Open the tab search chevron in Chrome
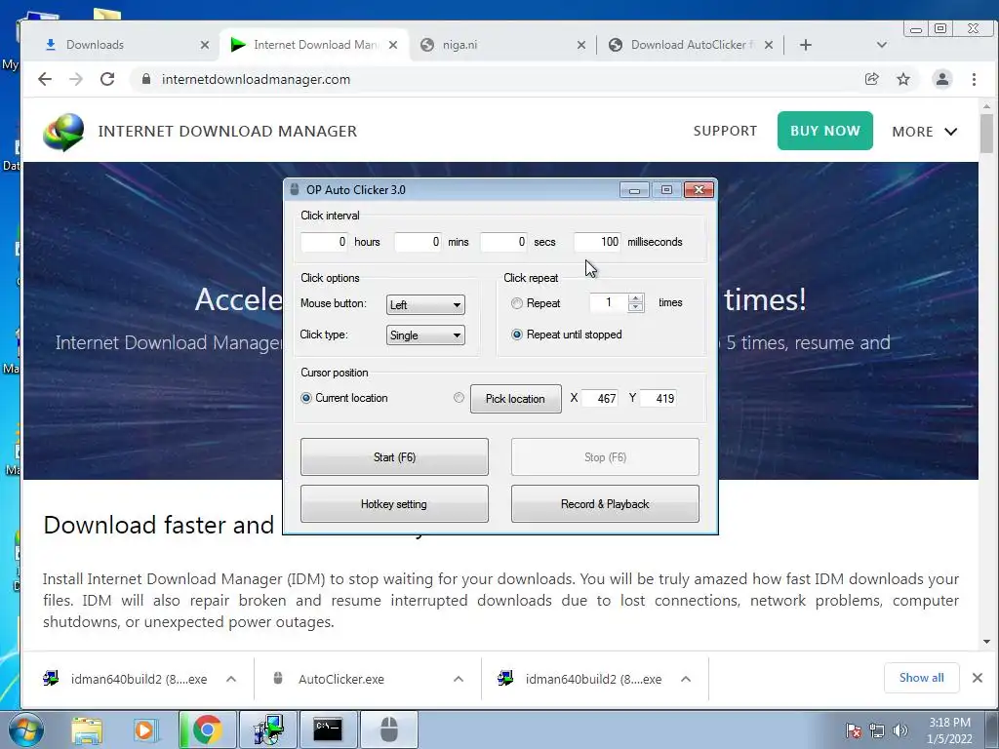Image resolution: width=999 pixels, height=749 pixels. [882, 45]
